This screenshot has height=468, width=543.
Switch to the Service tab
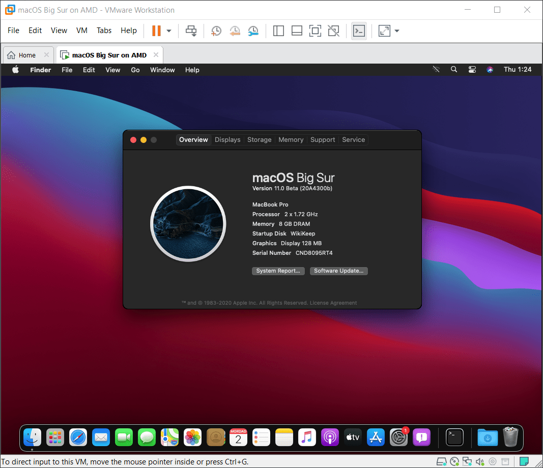coord(354,139)
